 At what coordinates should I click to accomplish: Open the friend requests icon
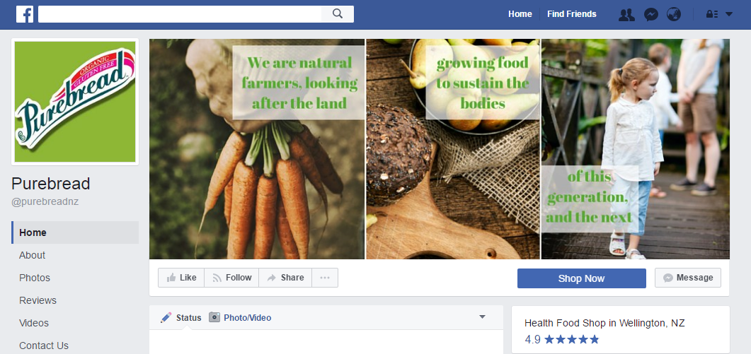pyautogui.click(x=626, y=14)
